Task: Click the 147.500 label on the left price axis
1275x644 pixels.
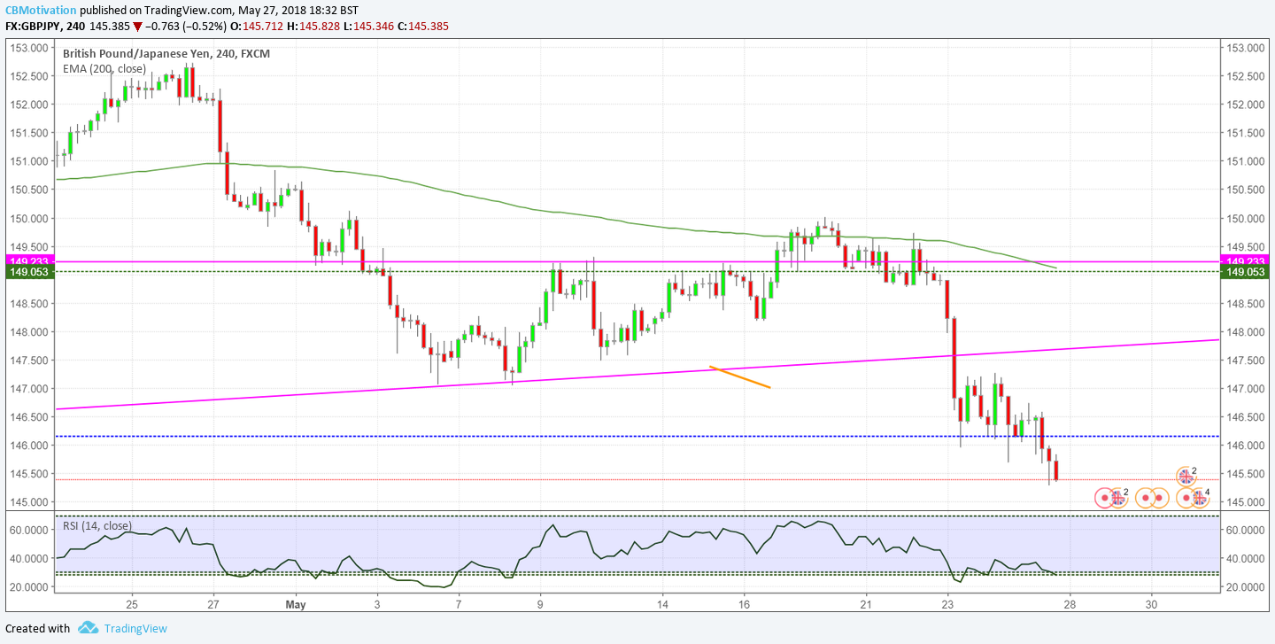Action: (30, 361)
